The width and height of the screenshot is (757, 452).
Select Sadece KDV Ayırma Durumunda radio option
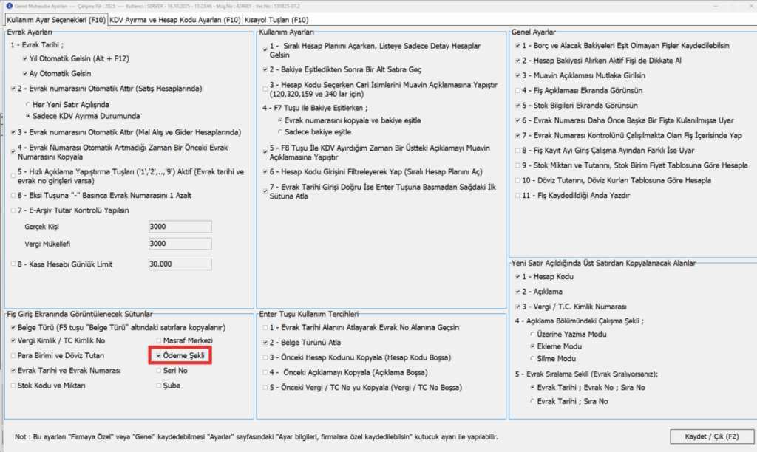coord(28,116)
